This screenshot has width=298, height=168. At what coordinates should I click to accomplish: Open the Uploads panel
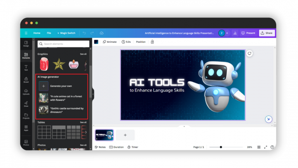(x=26, y=92)
